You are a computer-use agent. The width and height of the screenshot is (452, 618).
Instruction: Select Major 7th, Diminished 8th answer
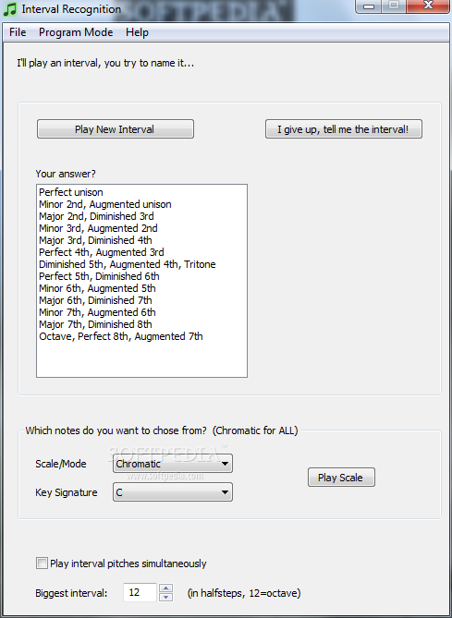(x=141, y=324)
